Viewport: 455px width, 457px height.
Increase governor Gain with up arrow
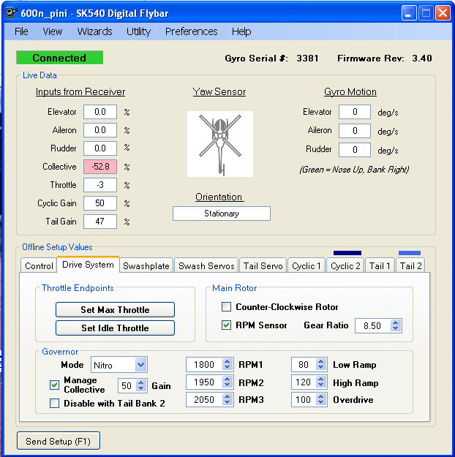tap(141, 382)
